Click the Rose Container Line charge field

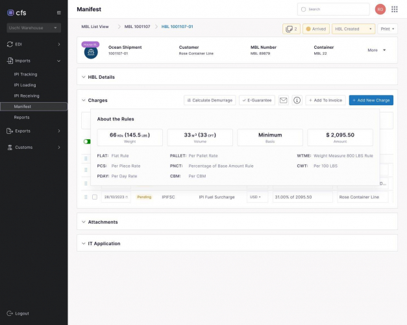363,197
